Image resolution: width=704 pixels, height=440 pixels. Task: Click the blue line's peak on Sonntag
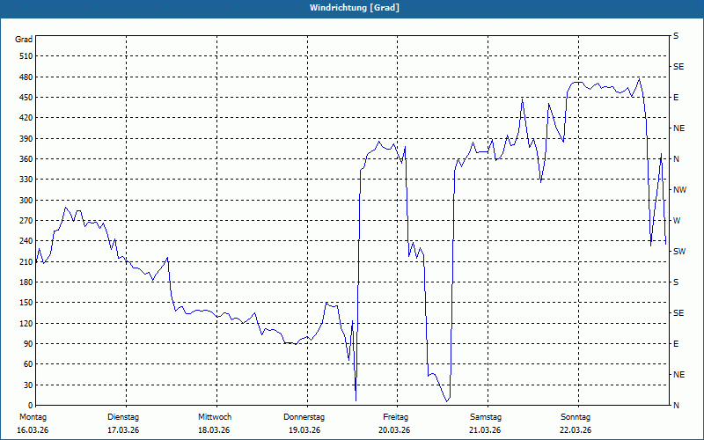640,79
